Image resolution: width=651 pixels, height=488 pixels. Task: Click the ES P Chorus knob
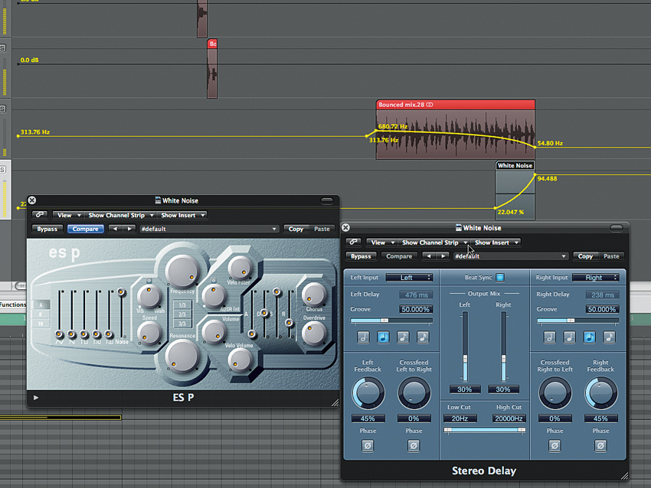[x=314, y=294]
